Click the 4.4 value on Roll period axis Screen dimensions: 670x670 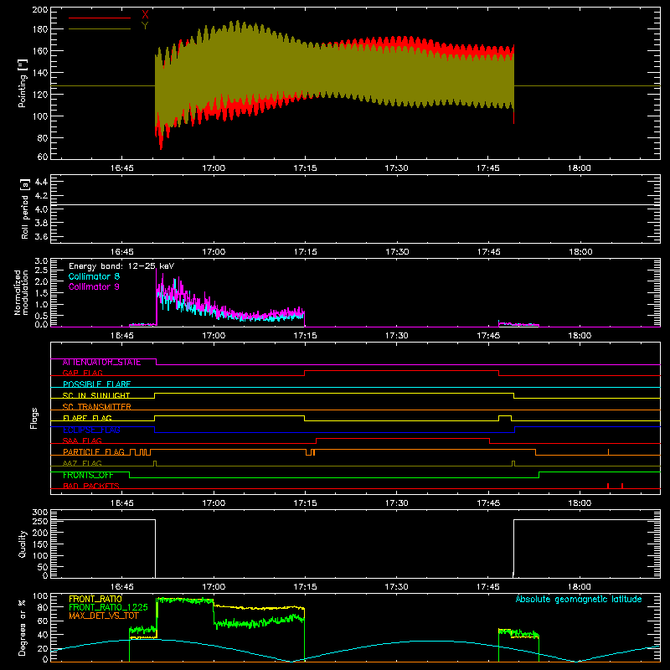tap(41, 182)
